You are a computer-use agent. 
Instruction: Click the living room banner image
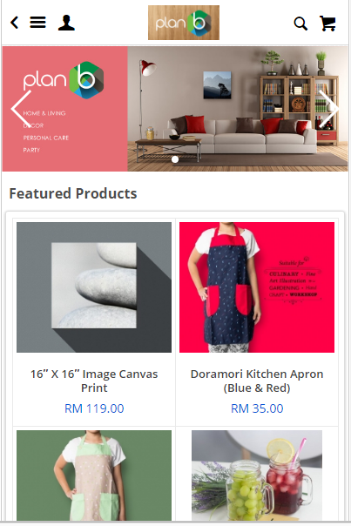pyautogui.click(x=238, y=109)
